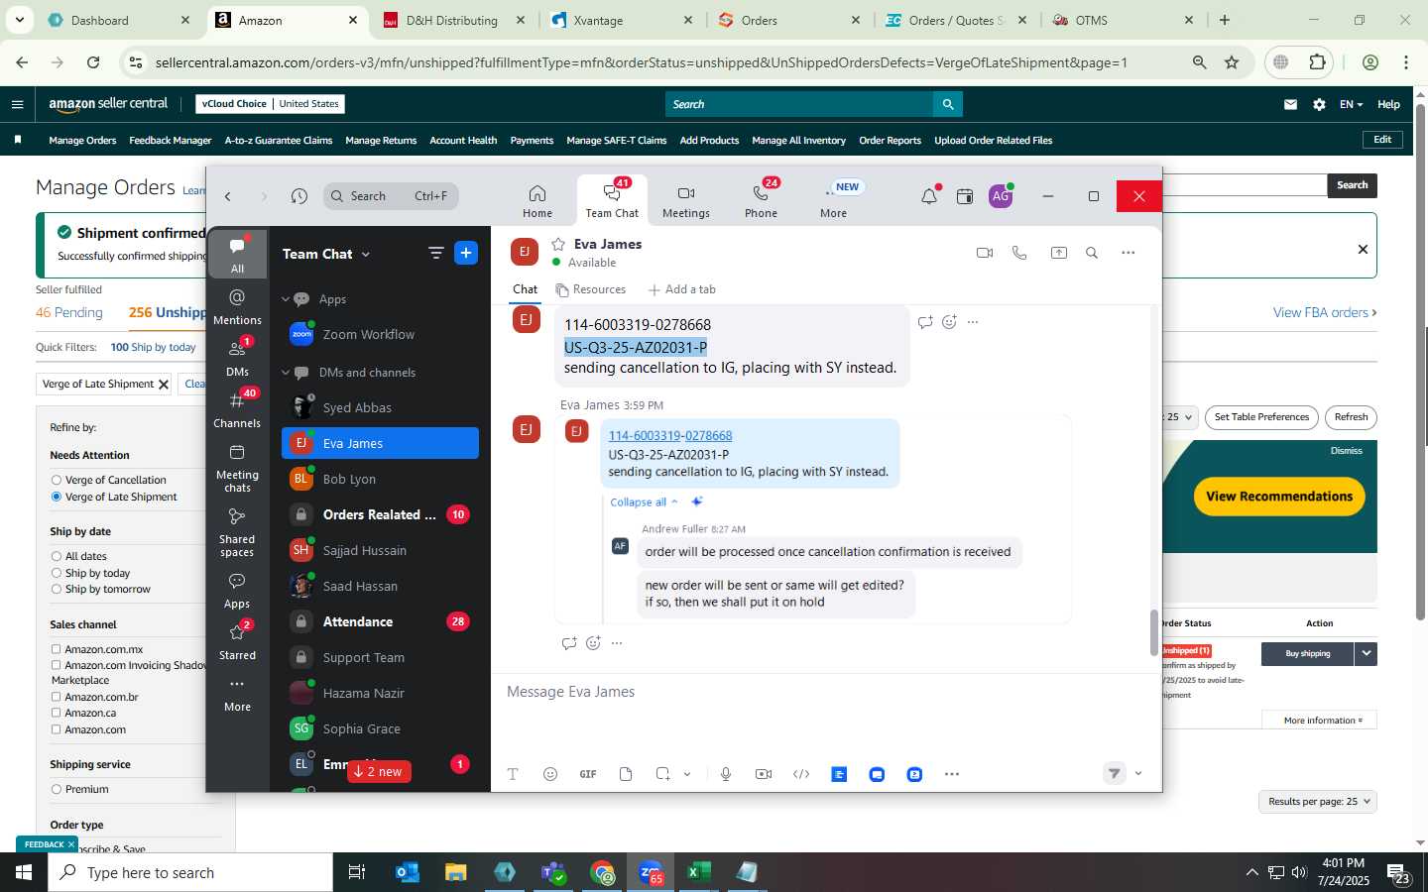
Task: Select Verge of Cancellation radio
Action: click(x=57, y=480)
